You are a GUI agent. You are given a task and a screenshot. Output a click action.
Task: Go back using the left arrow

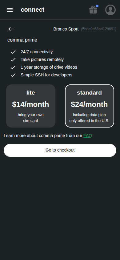pyautogui.click(x=11, y=29)
